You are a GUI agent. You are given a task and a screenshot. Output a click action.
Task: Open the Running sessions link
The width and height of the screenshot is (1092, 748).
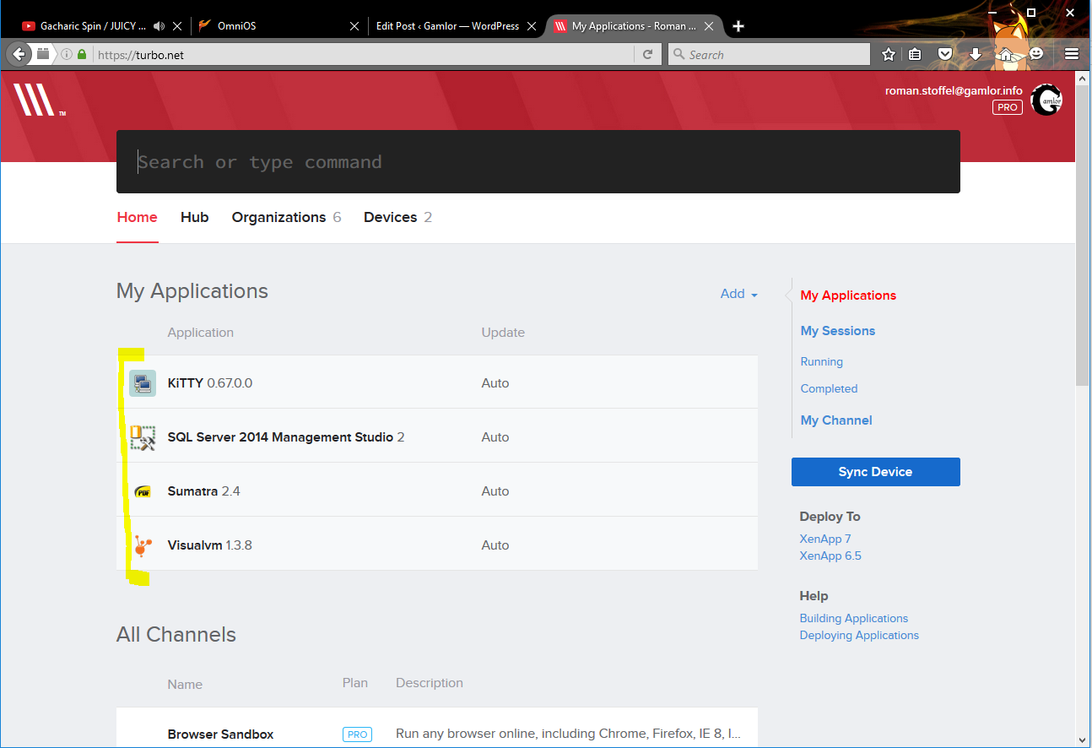[x=821, y=361]
